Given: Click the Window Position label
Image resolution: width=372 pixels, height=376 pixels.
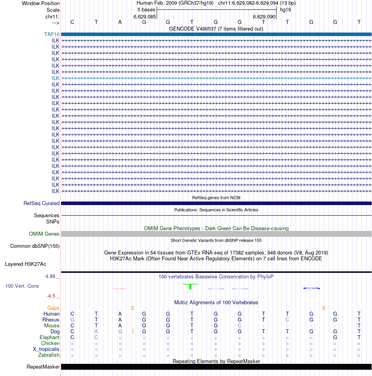Looking at the screenshot, I should coord(41,4).
